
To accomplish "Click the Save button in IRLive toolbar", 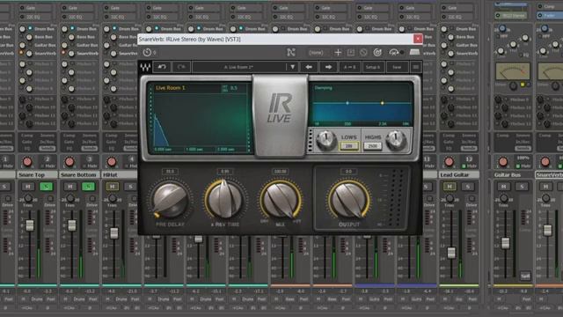I will 397,67.
